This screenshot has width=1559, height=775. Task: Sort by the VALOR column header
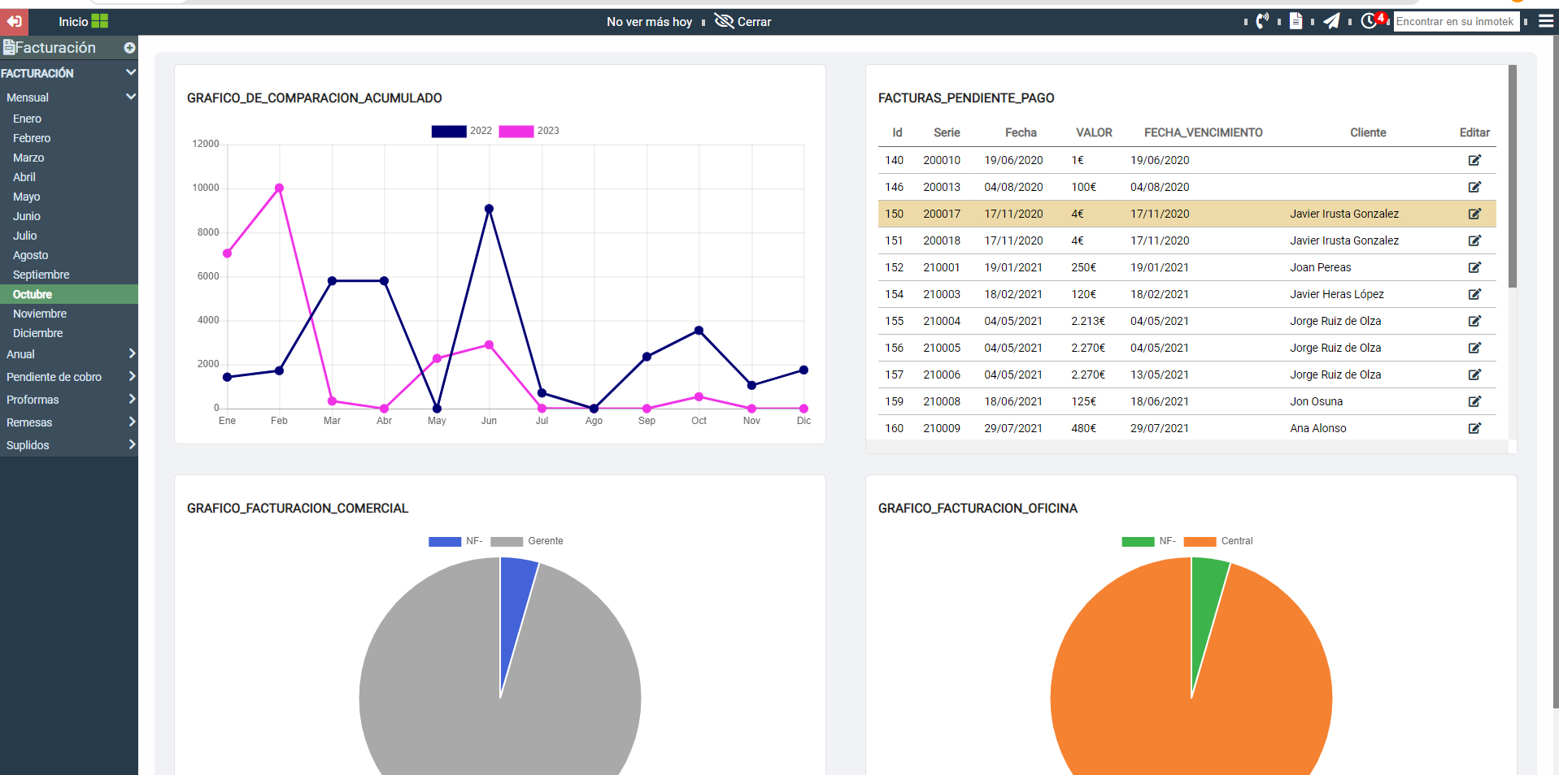tap(1094, 132)
